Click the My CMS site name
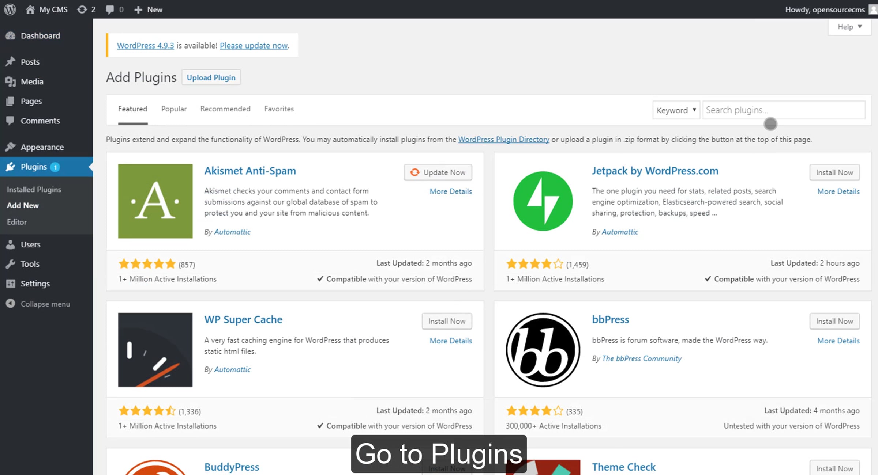 tap(53, 9)
